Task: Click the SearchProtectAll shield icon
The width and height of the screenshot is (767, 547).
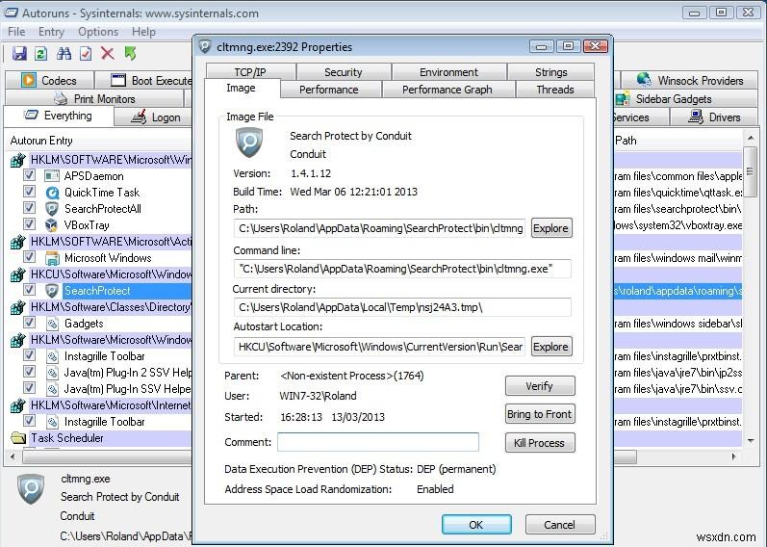Action: tap(52, 209)
